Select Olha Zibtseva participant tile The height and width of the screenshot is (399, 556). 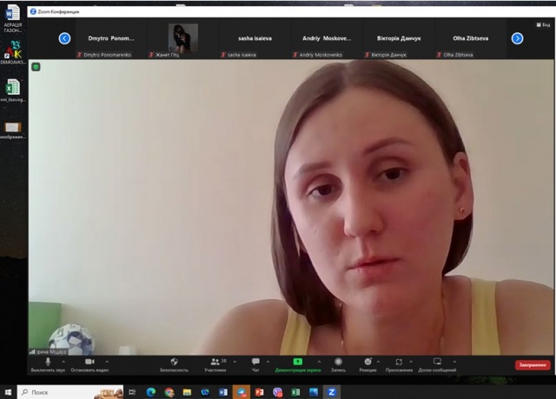pos(471,38)
